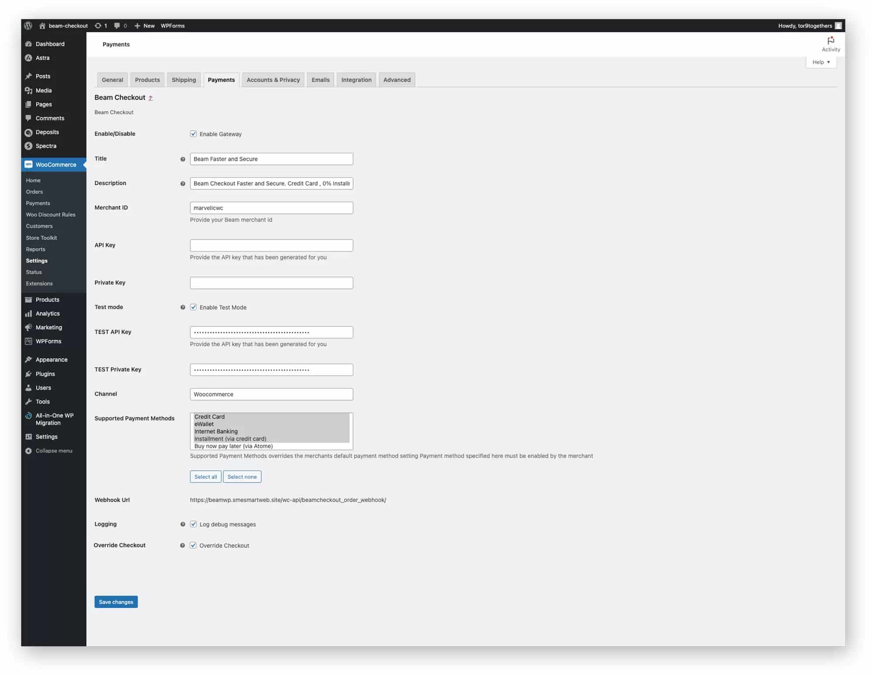The image size is (872, 675).
Task: Click the Pages sidebar icon
Action: (29, 105)
